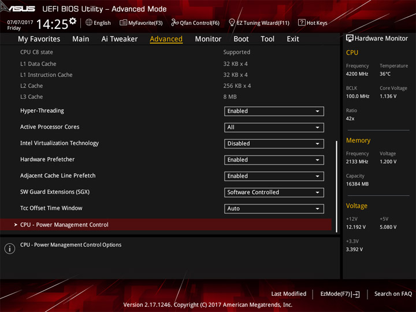Click the 14:25 clock display
Screen dimensions: 416x312
(x=52, y=24)
